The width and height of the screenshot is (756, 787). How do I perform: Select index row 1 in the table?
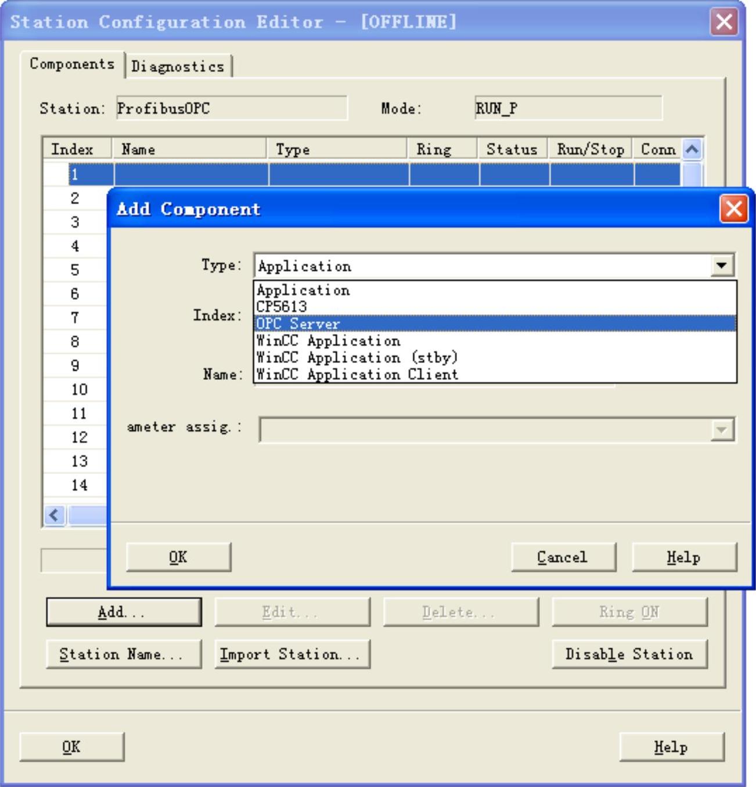[x=362, y=174]
